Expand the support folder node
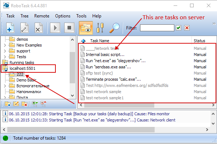Image resolution: width=217 pixels, height=144 pixels. [x=5, y=51]
